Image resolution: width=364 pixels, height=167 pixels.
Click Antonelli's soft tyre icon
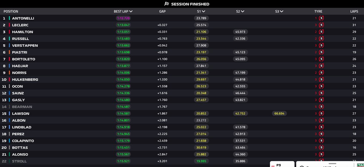(x=321, y=18)
